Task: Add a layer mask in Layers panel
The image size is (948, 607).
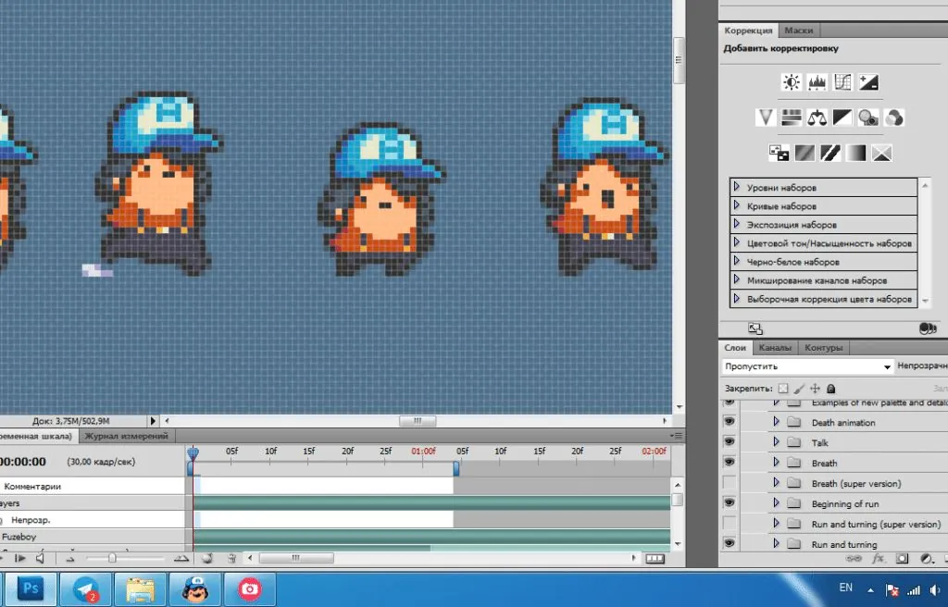Action: point(902,559)
